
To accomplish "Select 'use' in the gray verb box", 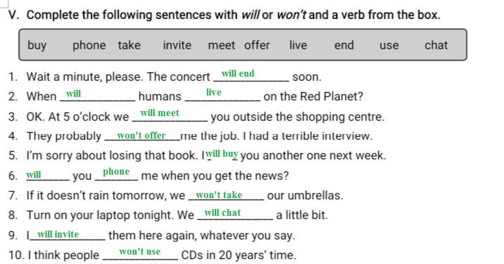I will point(389,46).
